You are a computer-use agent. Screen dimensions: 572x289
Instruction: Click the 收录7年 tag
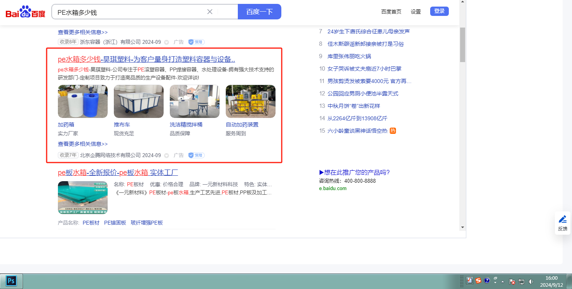[68, 155]
